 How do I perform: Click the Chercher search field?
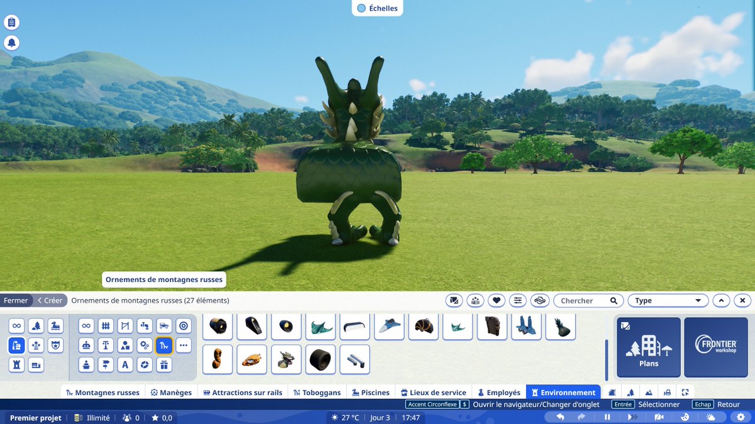tap(588, 301)
